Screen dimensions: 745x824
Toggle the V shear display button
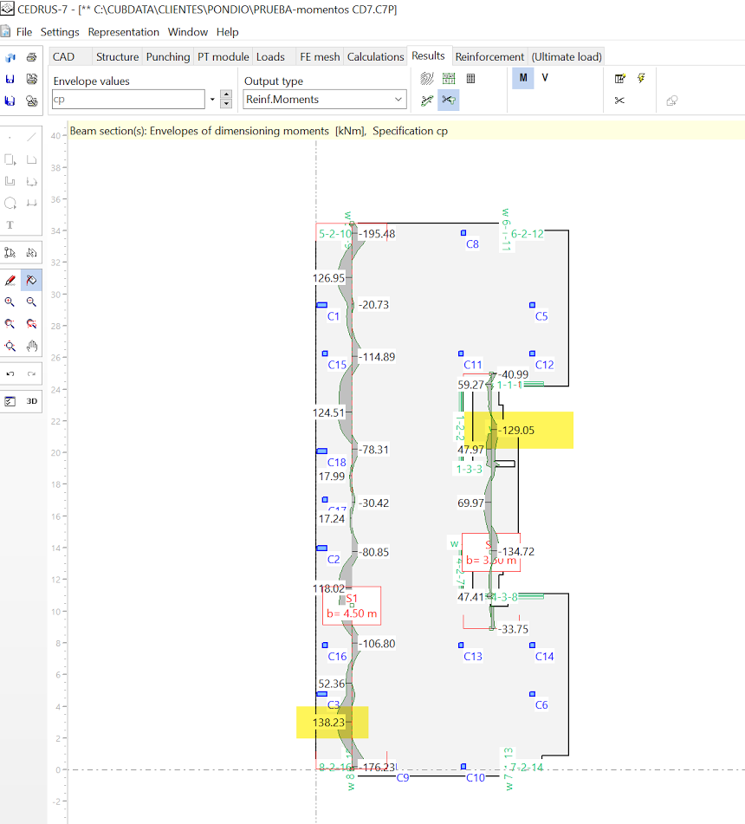click(545, 78)
